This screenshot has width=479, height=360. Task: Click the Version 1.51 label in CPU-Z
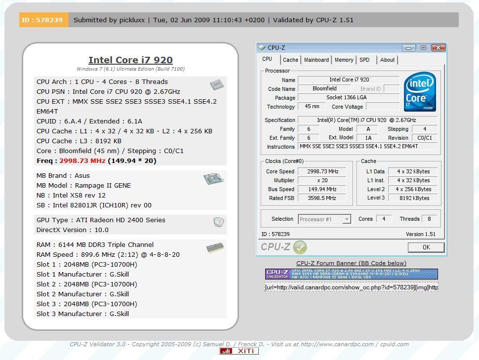pos(420,234)
